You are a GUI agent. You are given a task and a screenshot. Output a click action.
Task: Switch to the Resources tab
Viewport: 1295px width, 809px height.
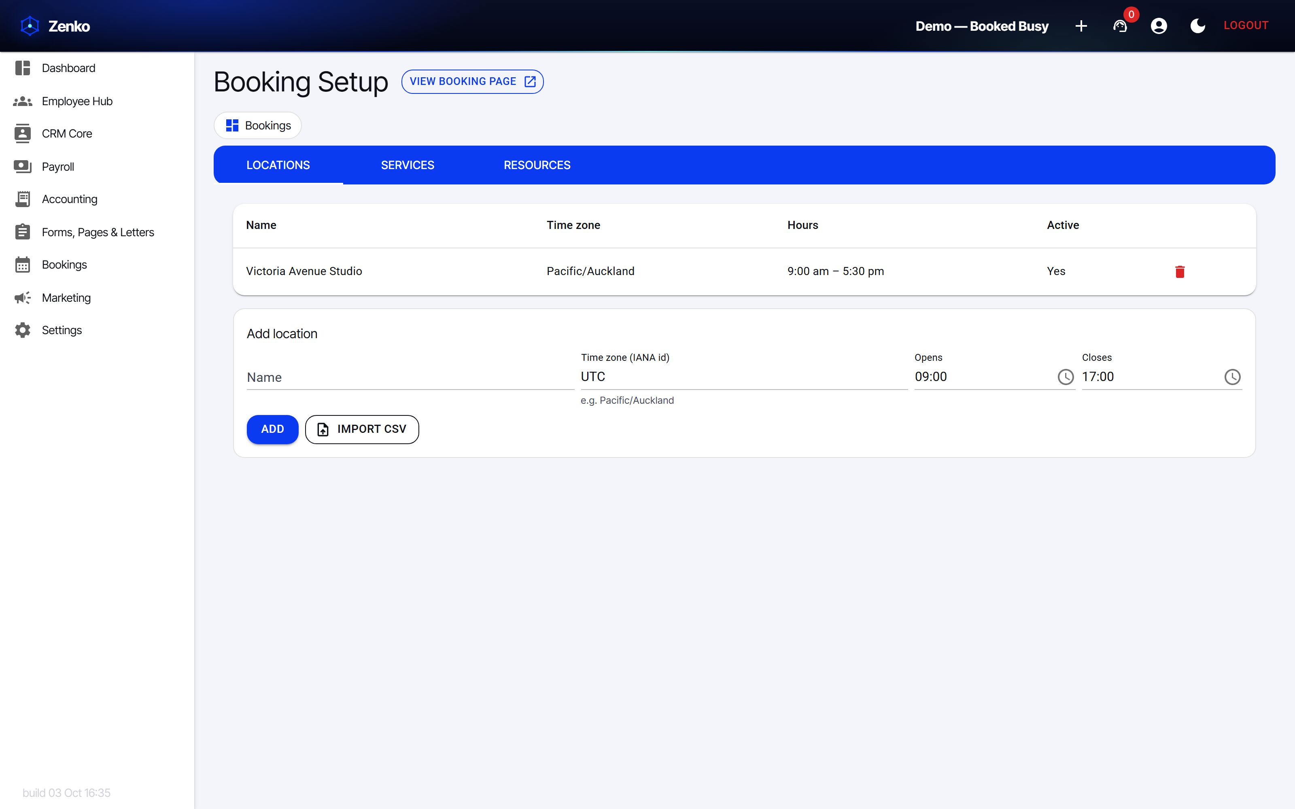pyautogui.click(x=537, y=165)
